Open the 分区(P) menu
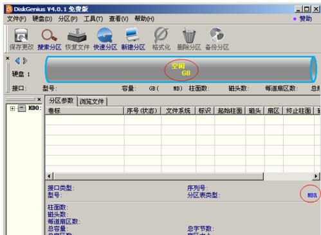321x235 pixels. point(68,19)
